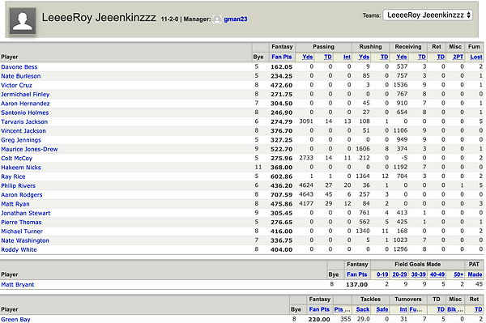486x323 pixels.
Task: Sort defense by Blk... column
Action: click(455, 309)
